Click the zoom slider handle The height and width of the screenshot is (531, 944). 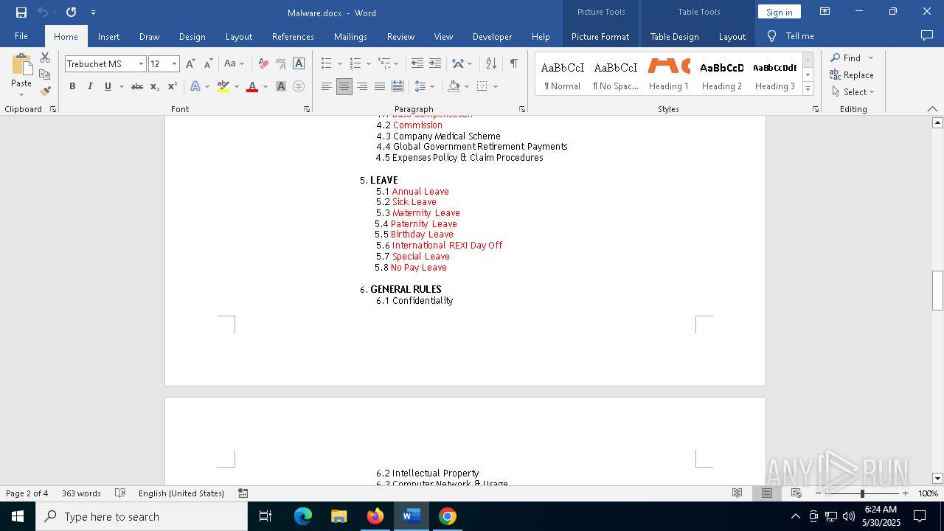[862, 493]
